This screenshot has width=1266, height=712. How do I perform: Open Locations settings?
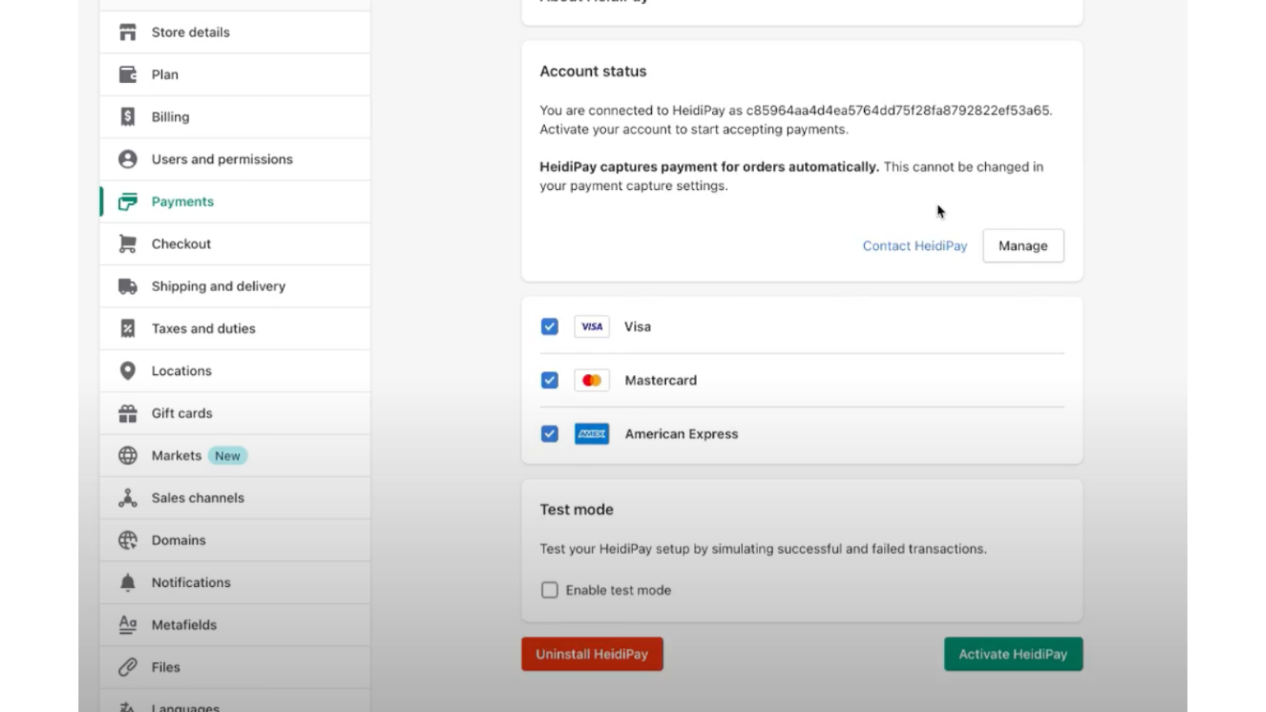point(235,371)
